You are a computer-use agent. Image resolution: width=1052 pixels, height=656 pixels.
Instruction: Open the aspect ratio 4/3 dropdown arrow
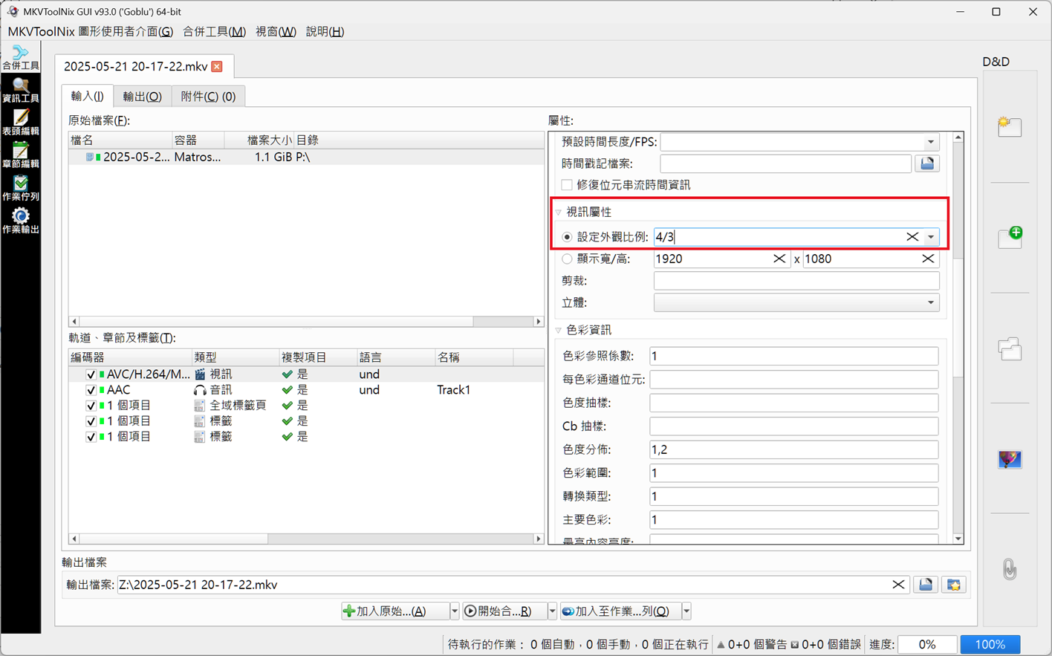pos(931,237)
